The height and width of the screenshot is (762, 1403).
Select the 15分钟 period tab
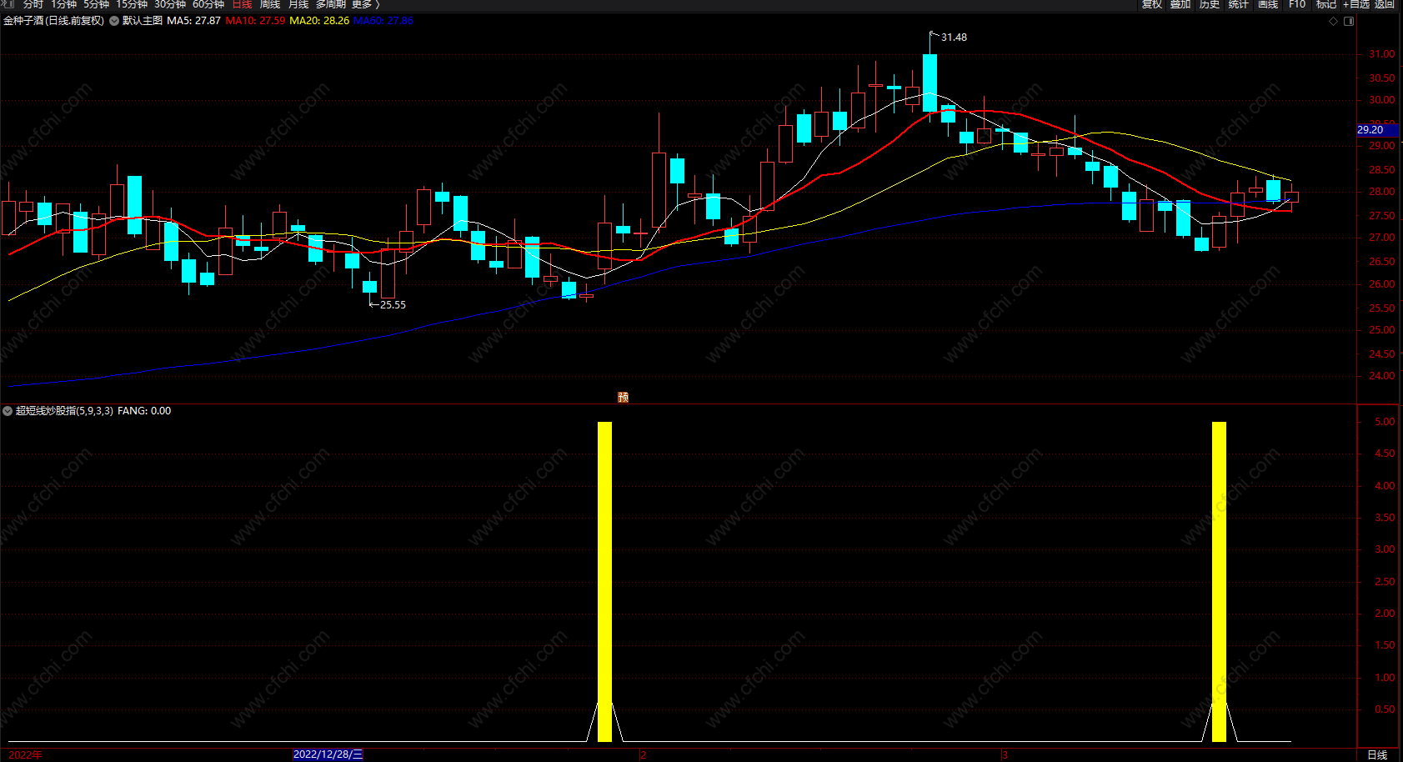[132, 4]
